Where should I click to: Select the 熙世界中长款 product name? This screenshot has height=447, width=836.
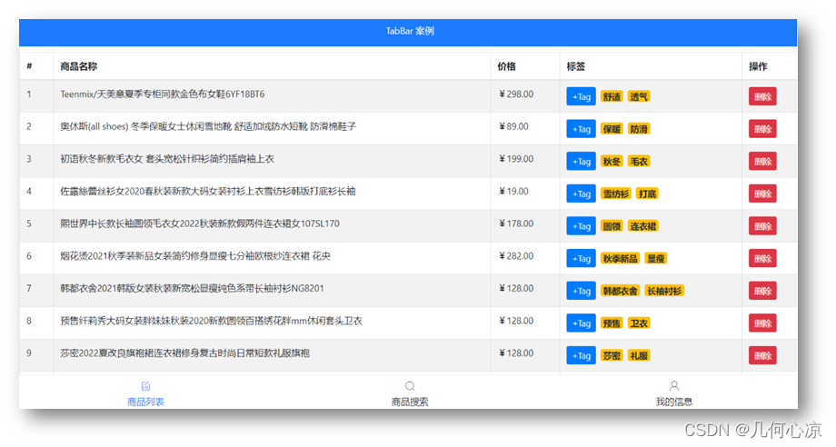[x=199, y=223]
